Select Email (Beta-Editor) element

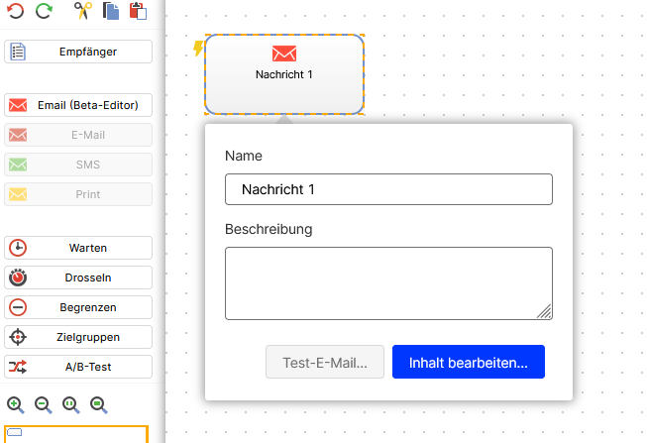[79, 105]
